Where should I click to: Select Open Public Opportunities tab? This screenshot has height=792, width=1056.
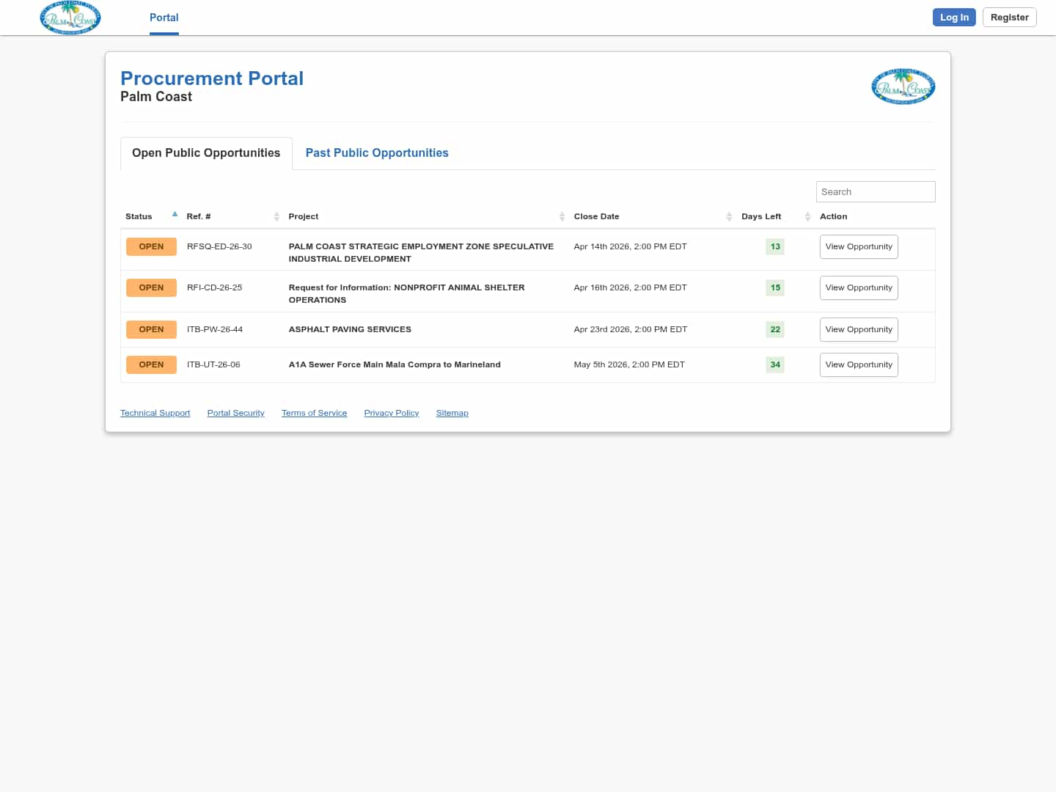206,153
